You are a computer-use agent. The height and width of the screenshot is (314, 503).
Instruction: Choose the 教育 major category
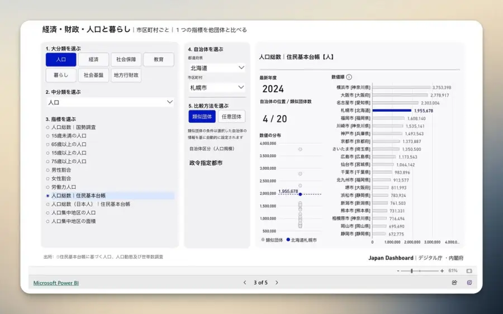click(x=159, y=60)
